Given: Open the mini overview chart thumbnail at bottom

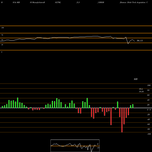Looking at the screenshot, I should tap(75, 146).
